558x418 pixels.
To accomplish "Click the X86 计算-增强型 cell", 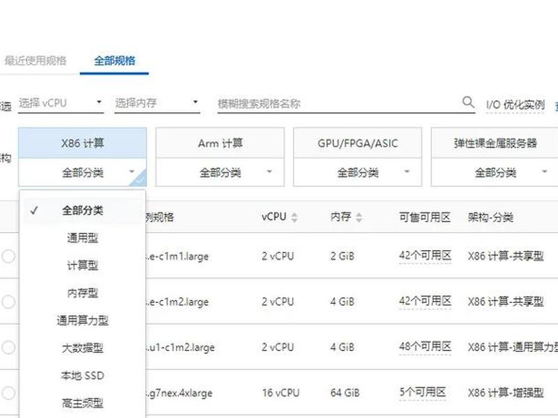I will tap(506, 393).
